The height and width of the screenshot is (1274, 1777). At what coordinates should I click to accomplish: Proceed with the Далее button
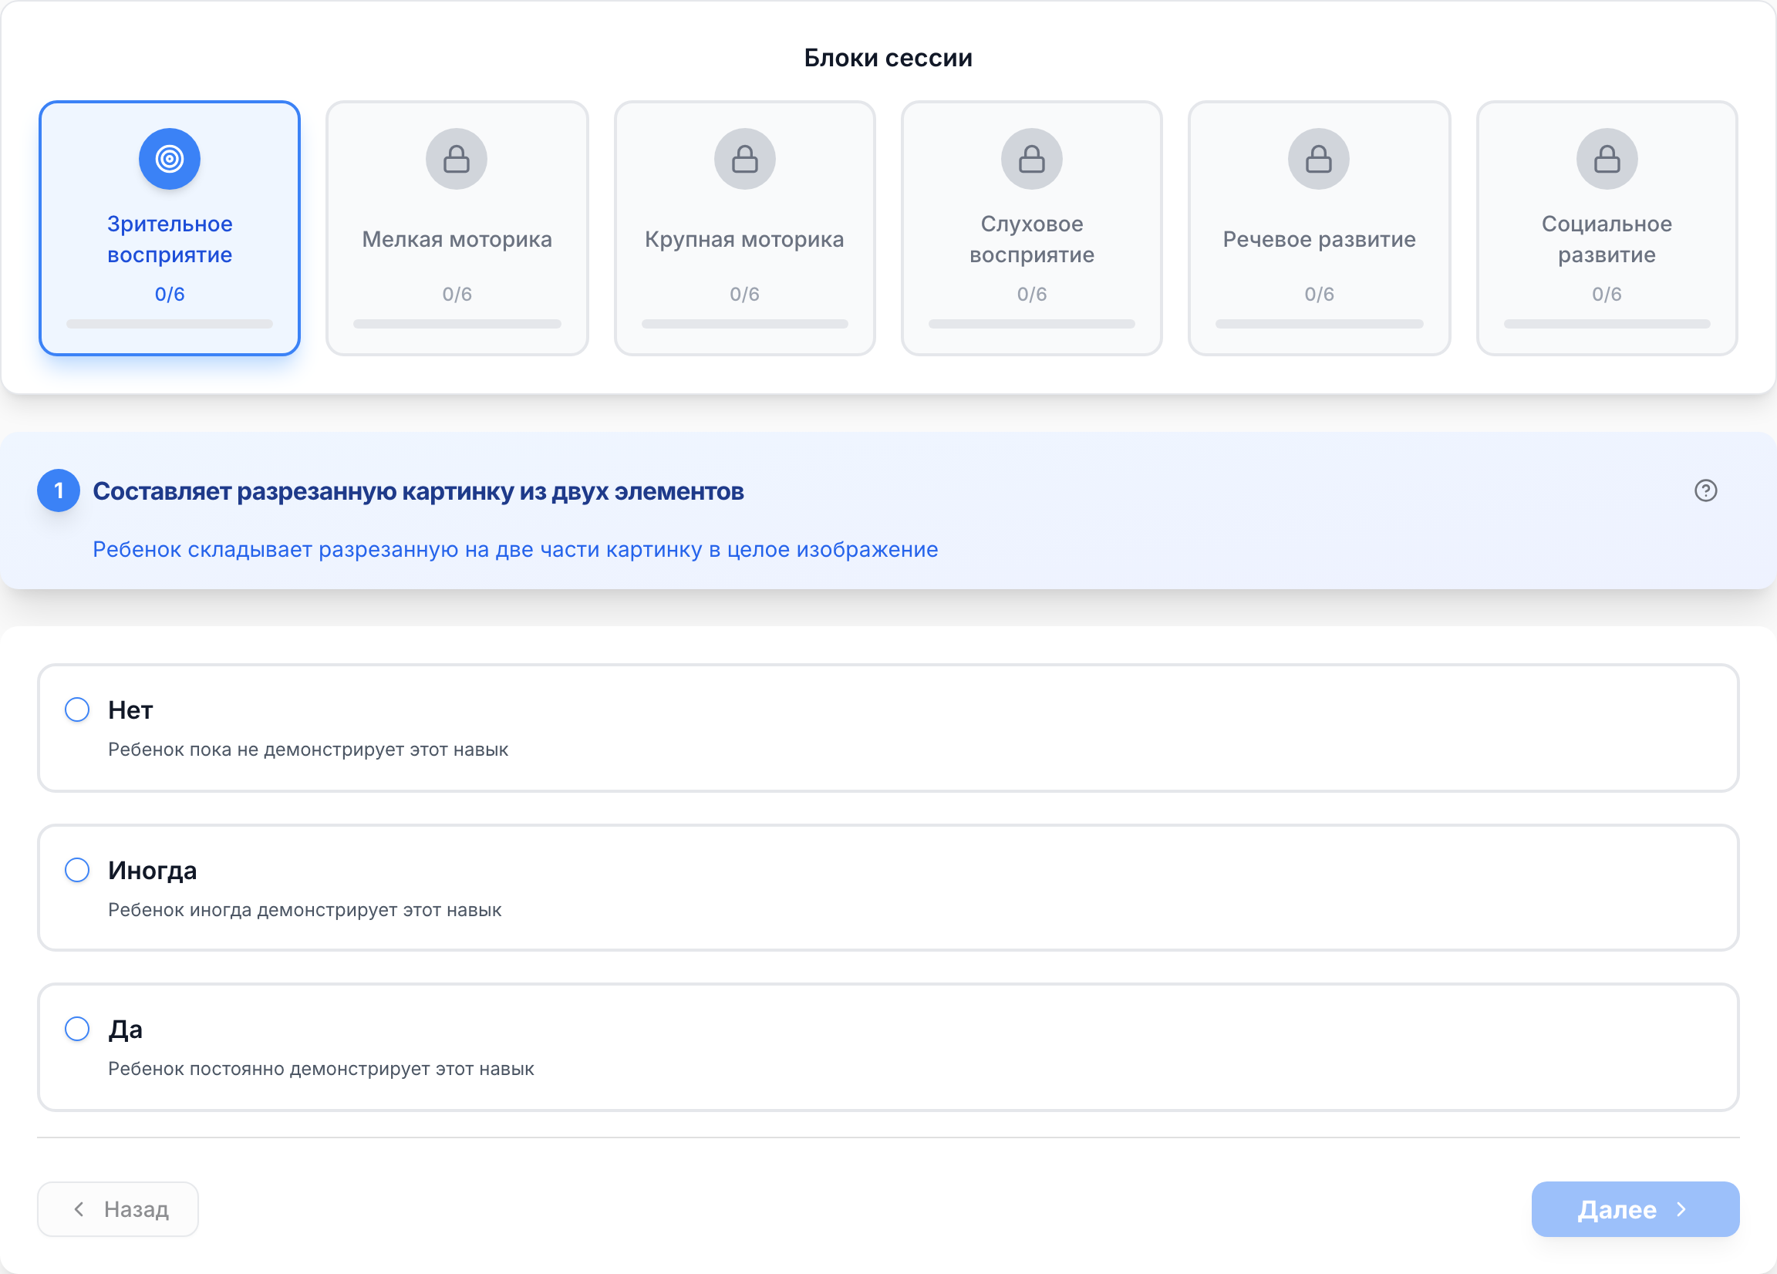pos(1635,1209)
